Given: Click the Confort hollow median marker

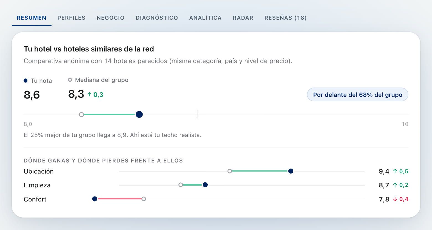Looking at the screenshot, I should click(144, 199).
